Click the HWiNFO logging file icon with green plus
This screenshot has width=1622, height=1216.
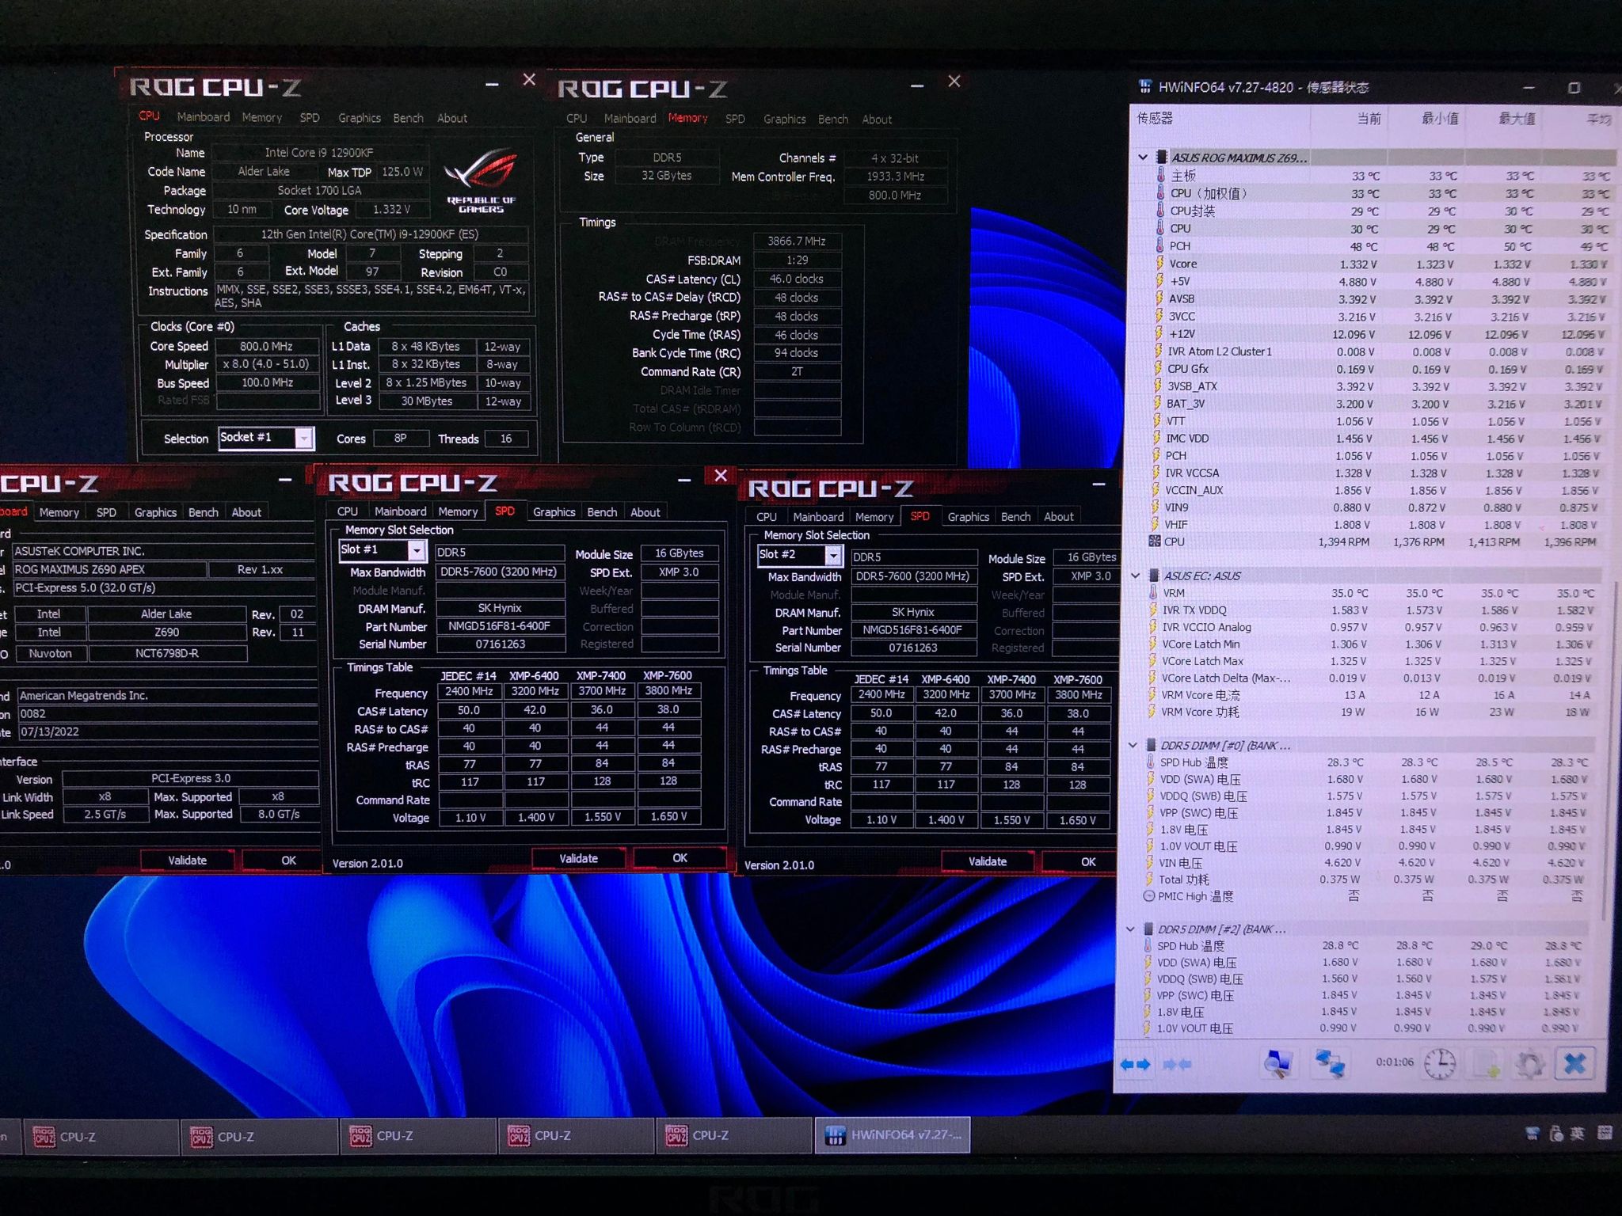1486,1064
